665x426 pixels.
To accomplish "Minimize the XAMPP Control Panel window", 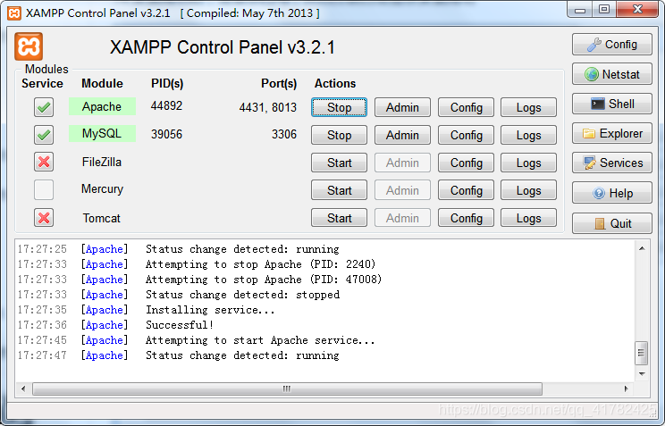I will pyautogui.click(x=580, y=10).
